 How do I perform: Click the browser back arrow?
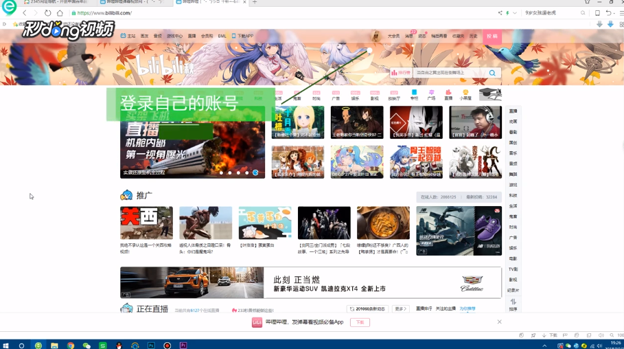25,13
